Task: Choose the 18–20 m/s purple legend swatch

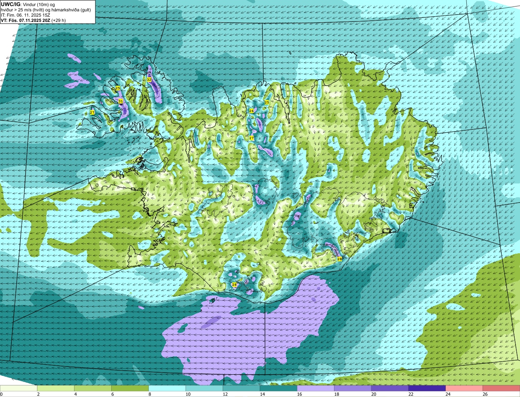Action: pos(353,388)
